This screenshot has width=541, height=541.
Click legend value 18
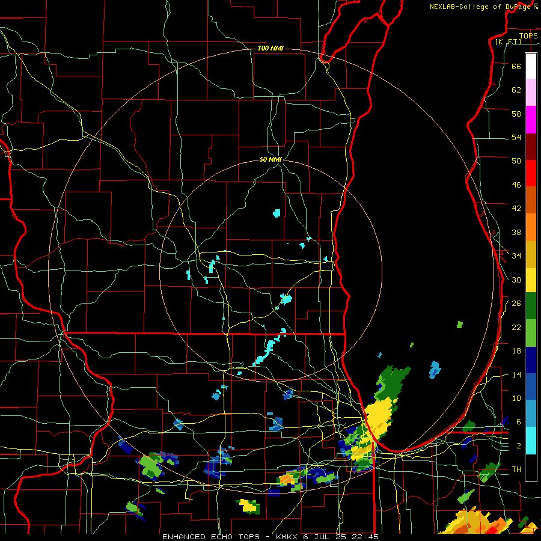tap(516, 351)
